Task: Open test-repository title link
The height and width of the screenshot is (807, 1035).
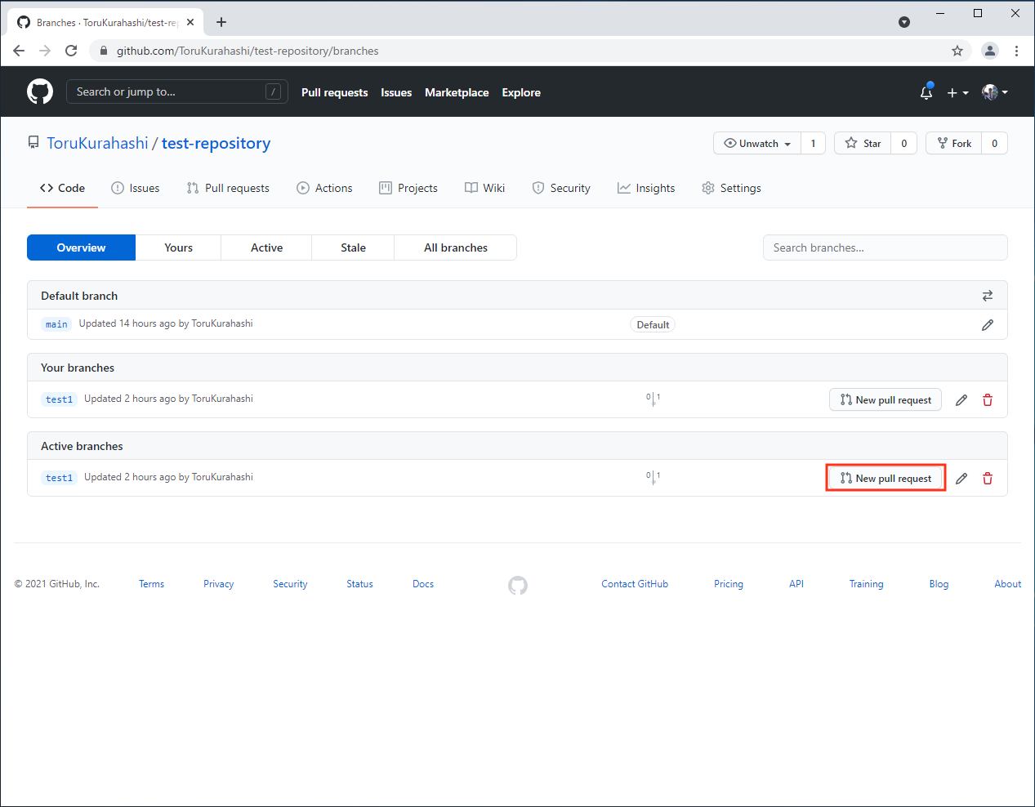Action: 216,143
